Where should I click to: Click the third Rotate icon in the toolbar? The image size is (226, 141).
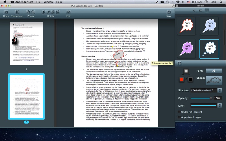53,12
